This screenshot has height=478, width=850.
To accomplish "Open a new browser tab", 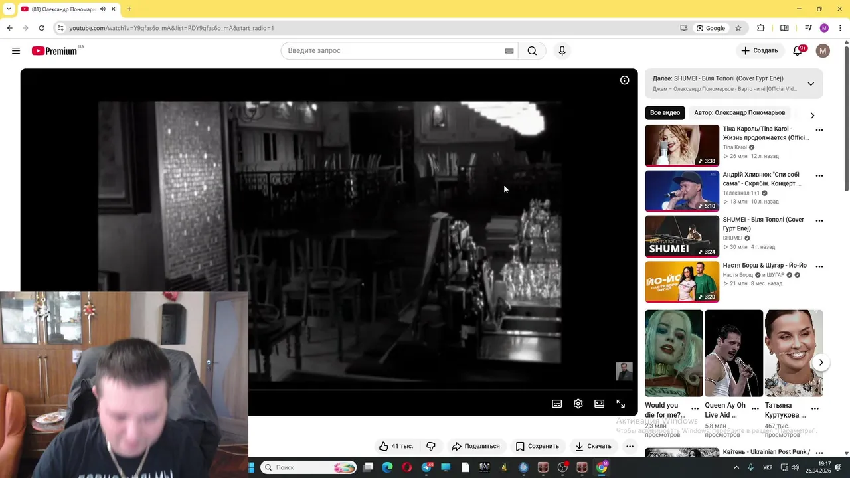I will tap(129, 9).
